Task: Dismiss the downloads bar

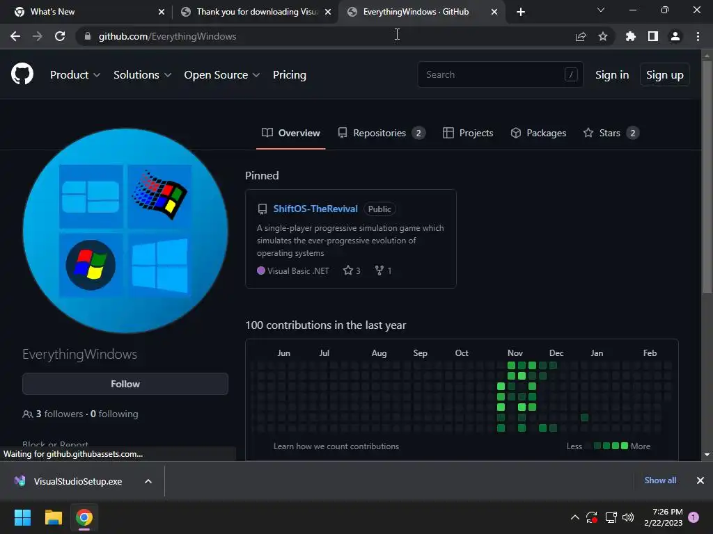Action: (700, 480)
